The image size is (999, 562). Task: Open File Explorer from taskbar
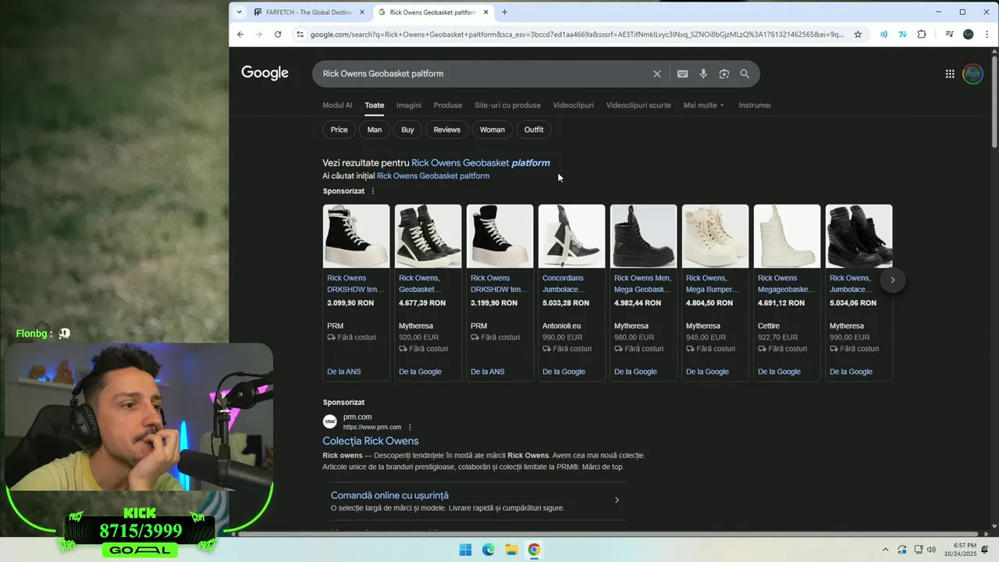tap(511, 550)
